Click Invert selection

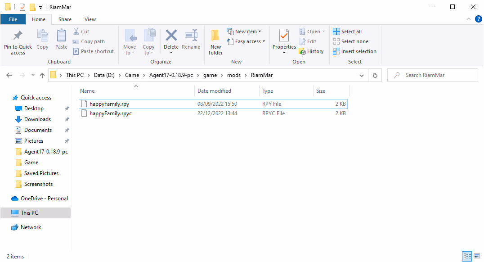(x=354, y=51)
